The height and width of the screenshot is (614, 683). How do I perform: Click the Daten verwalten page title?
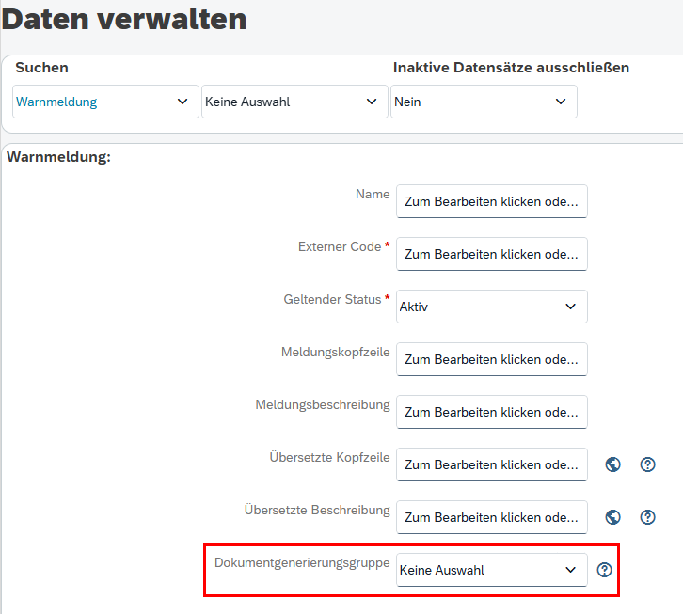pos(124,19)
